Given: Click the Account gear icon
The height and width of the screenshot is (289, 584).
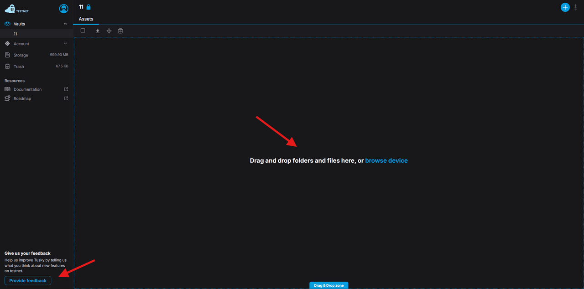Looking at the screenshot, I should pos(7,44).
